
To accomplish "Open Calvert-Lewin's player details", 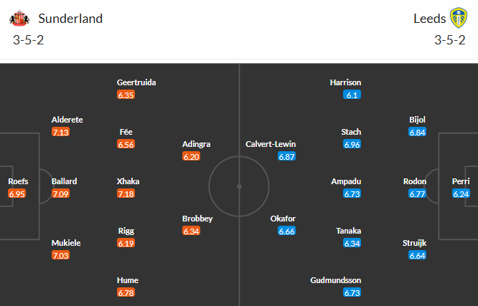I will 271,144.
